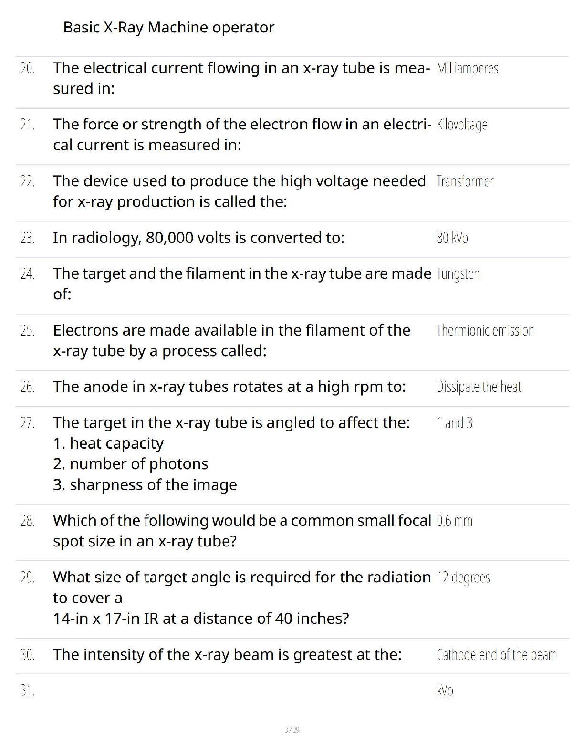The height and width of the screenshot is (756, 584).
Task: Click the answer '80 kVp'
Action: tap(452, 238)
